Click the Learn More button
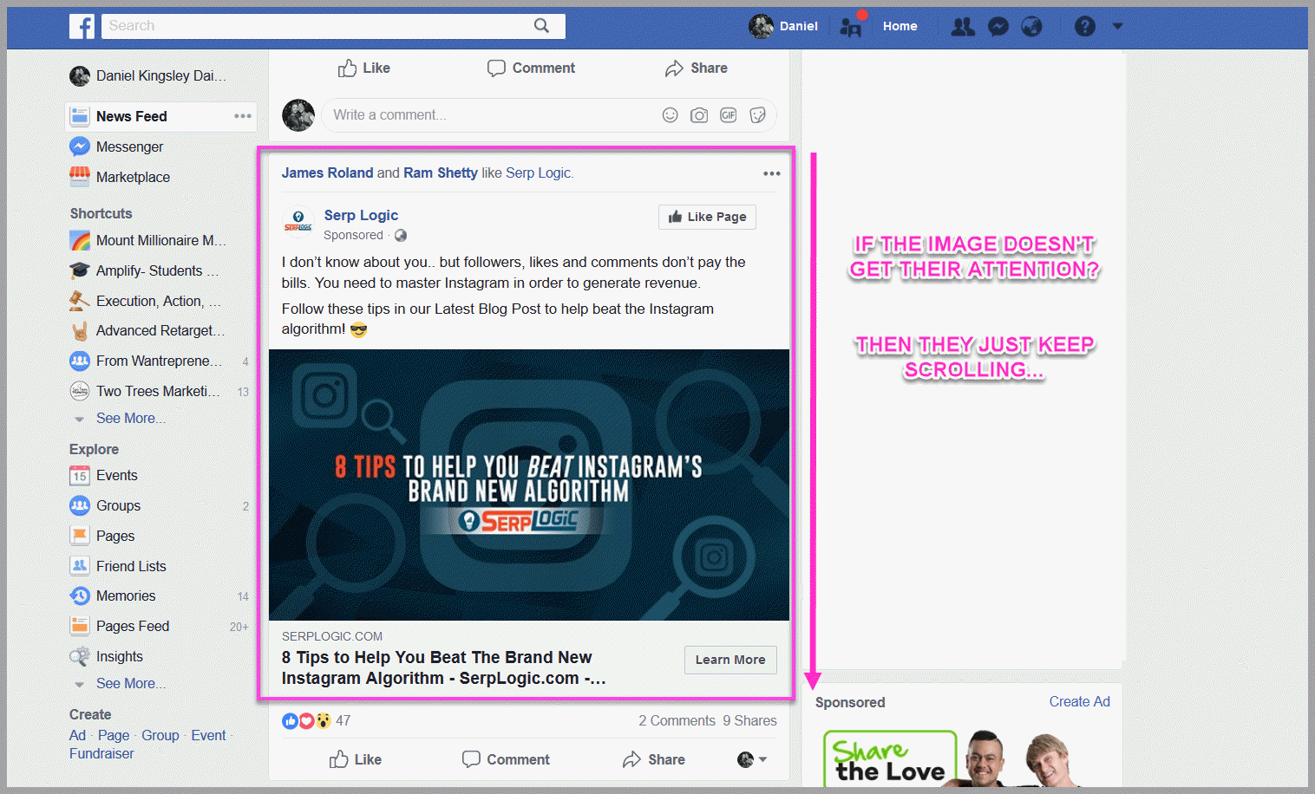Screen dimensions: 1315x794 [x=730, y=660]
